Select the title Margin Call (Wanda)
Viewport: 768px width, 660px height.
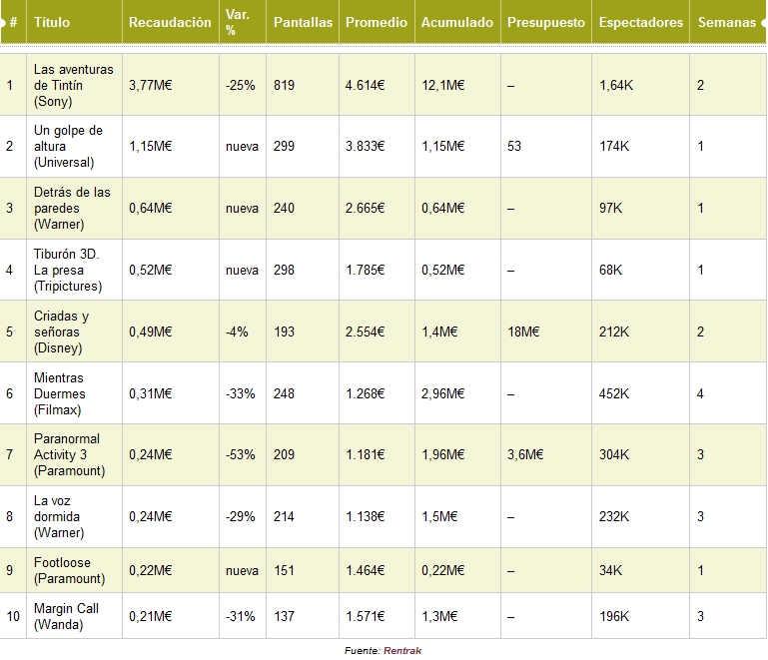66,616
